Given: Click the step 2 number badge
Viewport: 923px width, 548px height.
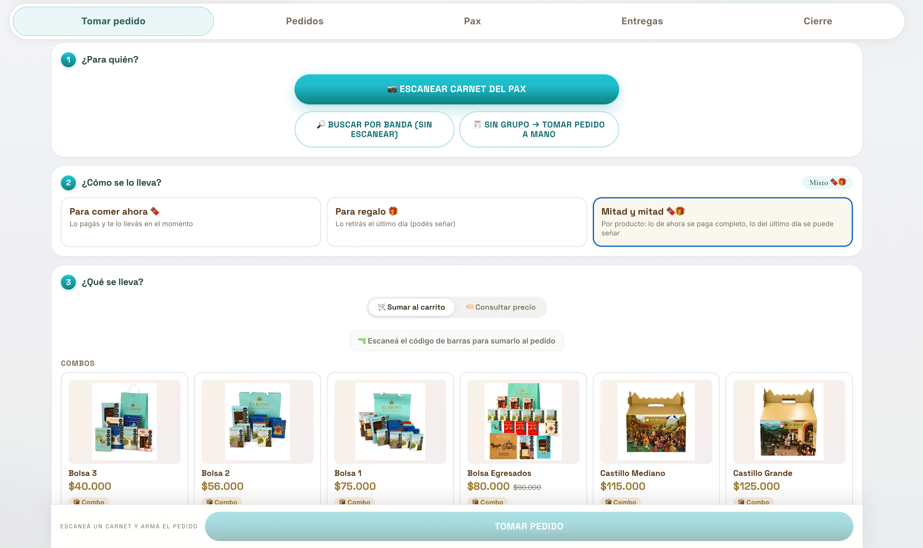Looking at the screenshot, I should (68, 183).
